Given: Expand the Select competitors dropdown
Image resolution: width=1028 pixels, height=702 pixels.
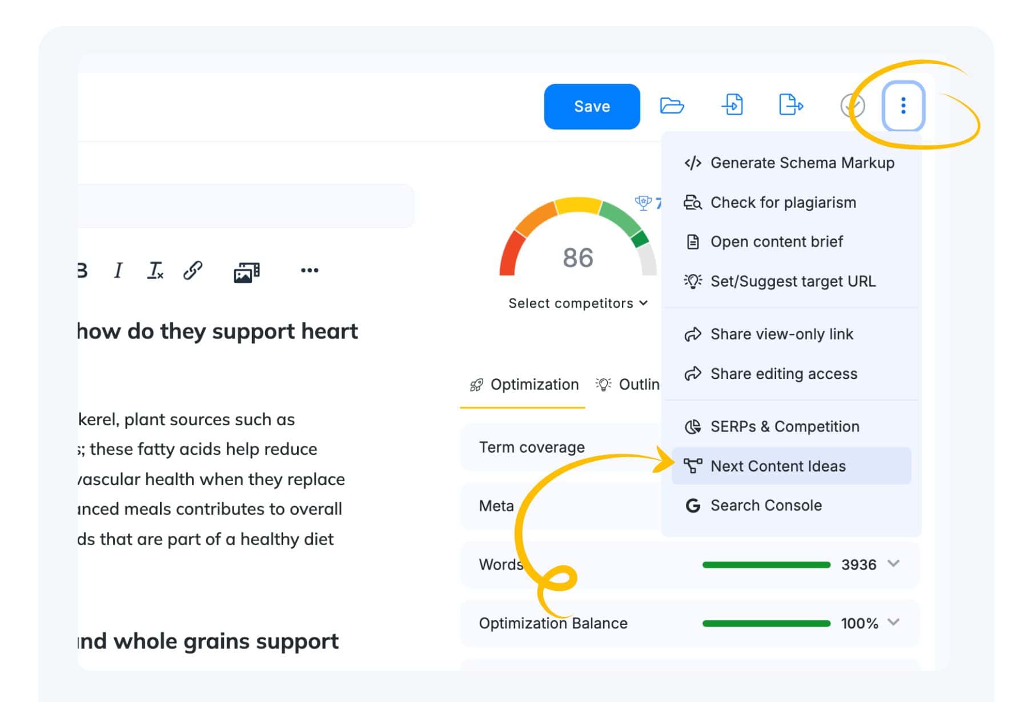Looking at the screenshot, I should (x=578, y=303).
